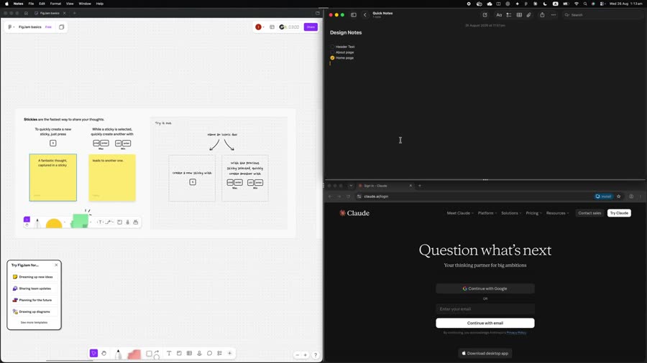Expand Solutions navigation dropdown
647x363 pixels.
(511, 213)
